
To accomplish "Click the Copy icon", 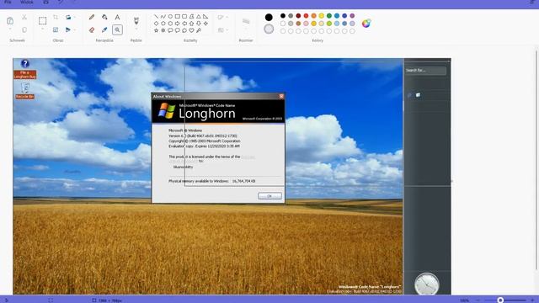I will point(24,30).
